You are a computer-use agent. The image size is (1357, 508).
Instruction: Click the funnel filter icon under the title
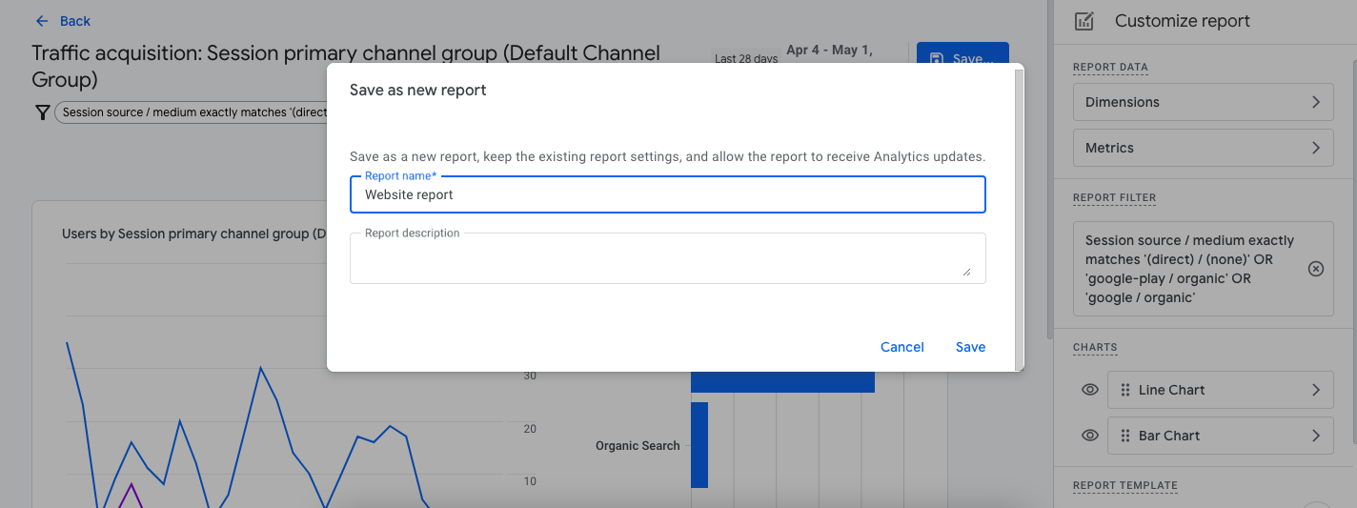click(x=42, y=112)
